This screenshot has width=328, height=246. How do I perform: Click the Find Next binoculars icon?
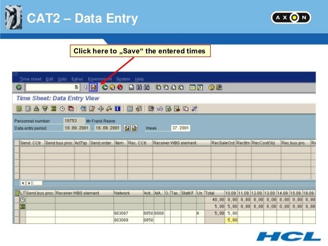tap(147, 87)
